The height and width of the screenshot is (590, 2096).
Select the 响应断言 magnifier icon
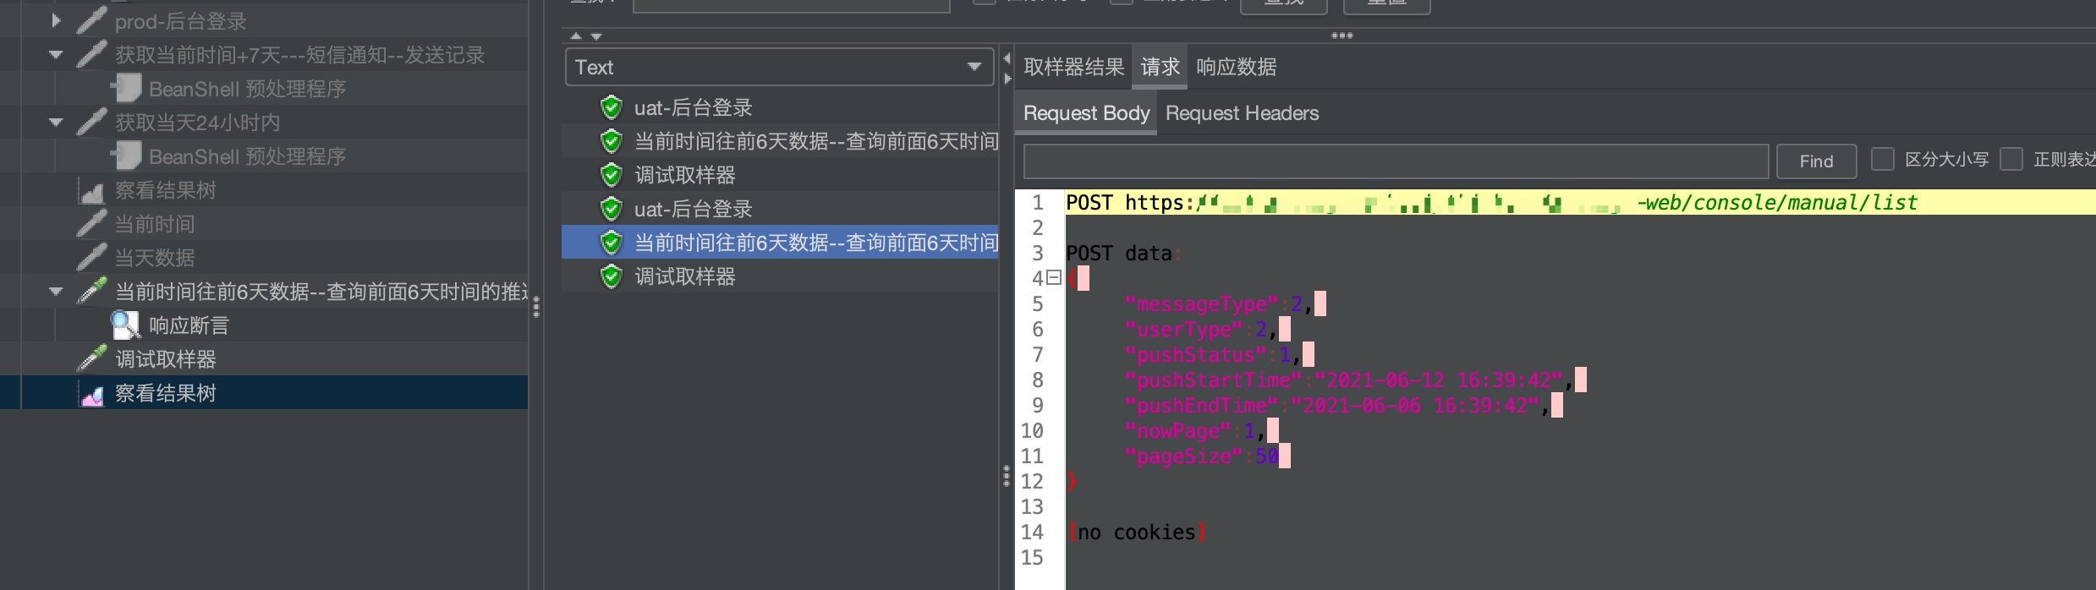click(x=125, y=325)
